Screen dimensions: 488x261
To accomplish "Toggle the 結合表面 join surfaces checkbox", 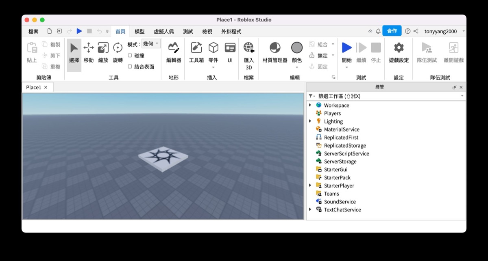I will [130, 66].
